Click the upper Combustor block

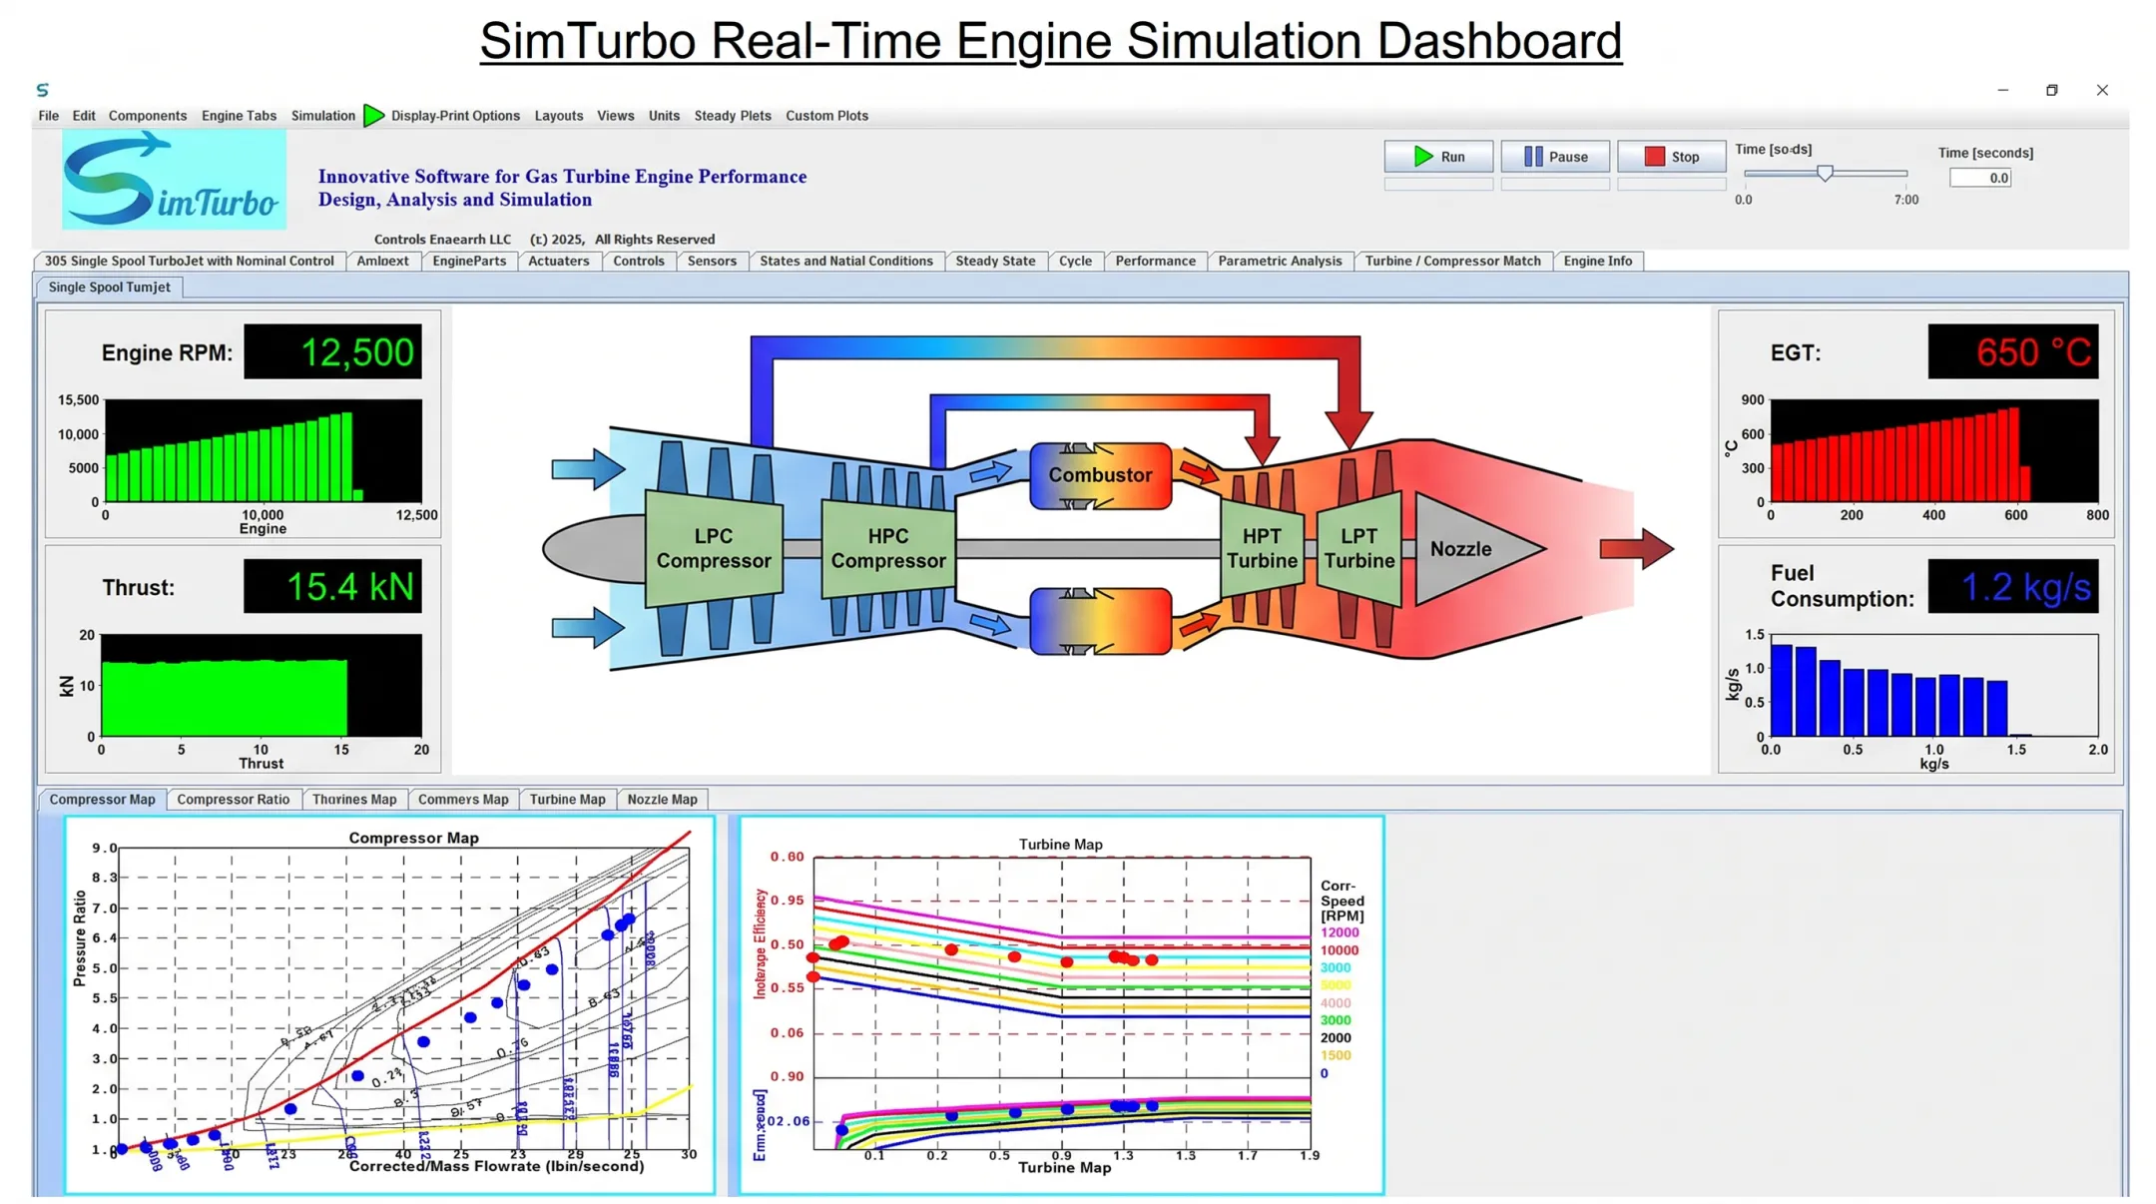pos(1101,476)
